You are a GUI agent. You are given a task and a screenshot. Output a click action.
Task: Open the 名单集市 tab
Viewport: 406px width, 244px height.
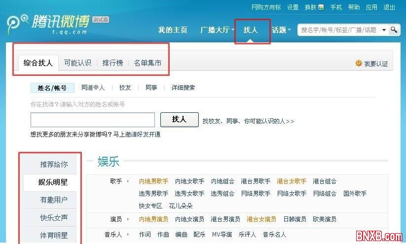click(x=148, y=63)
